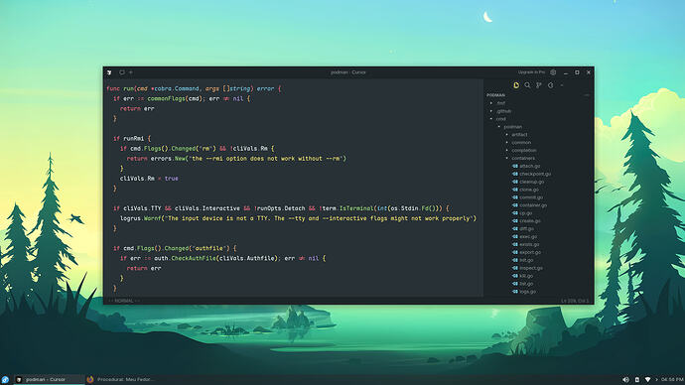Open the Explorer files view icon

click(516, 85)
